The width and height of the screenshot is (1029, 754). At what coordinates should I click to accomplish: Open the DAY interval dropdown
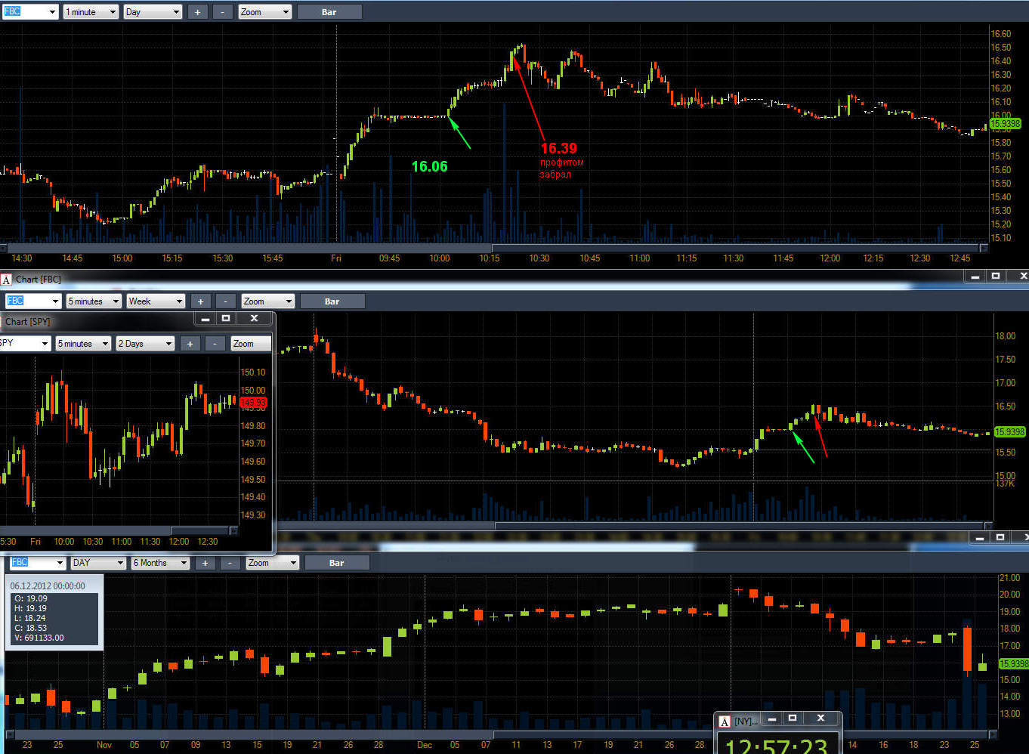coord(98,563)
